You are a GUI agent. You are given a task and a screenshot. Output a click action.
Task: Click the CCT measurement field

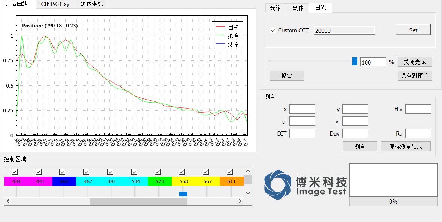pyautogui.click(x=302, y=134)
